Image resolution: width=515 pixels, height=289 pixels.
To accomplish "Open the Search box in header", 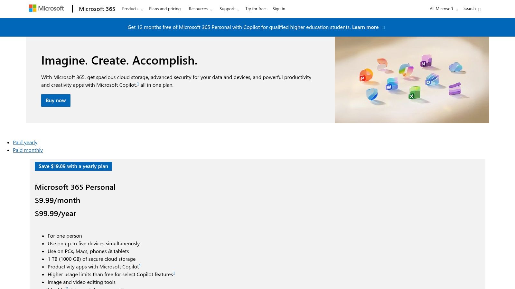I will (472, 9).
